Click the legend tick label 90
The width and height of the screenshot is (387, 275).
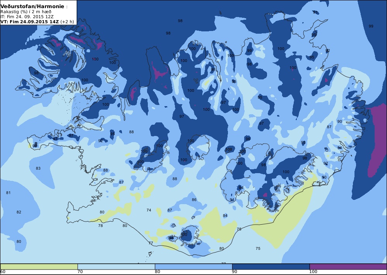[x=235, y=272]
